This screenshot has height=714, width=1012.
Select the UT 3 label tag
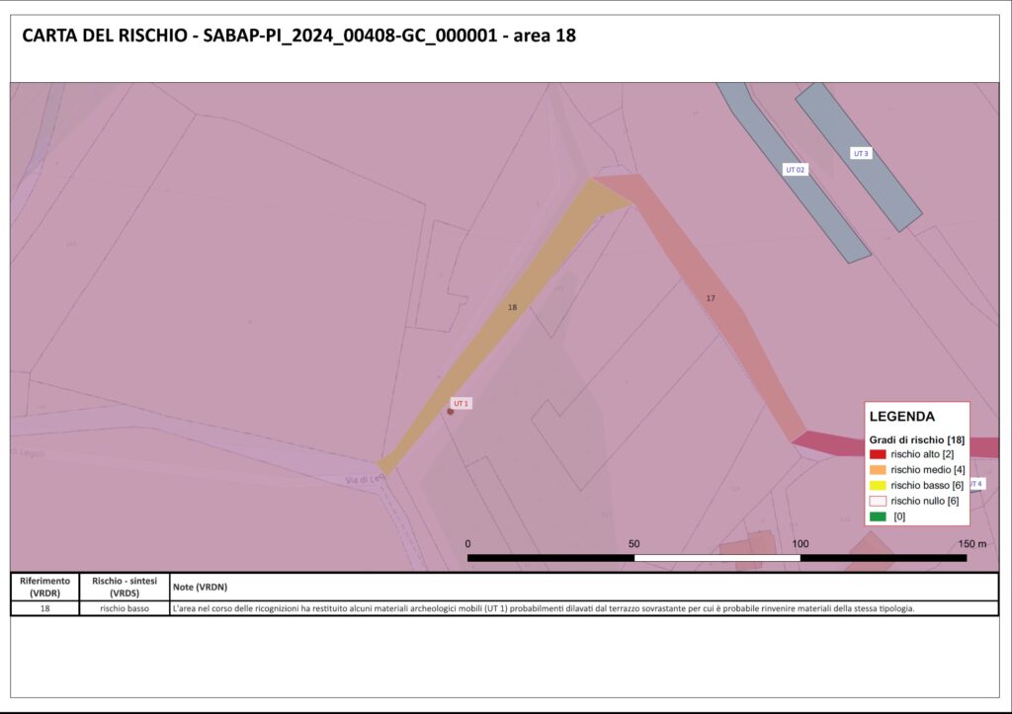coord(860,153)
